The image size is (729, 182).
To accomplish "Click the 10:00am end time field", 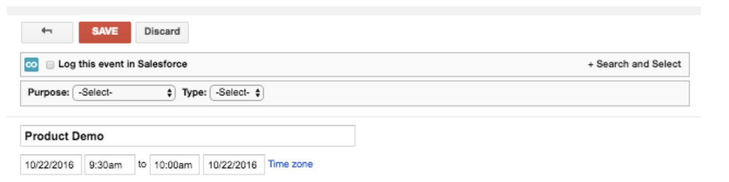I will [x=175, y=165].
